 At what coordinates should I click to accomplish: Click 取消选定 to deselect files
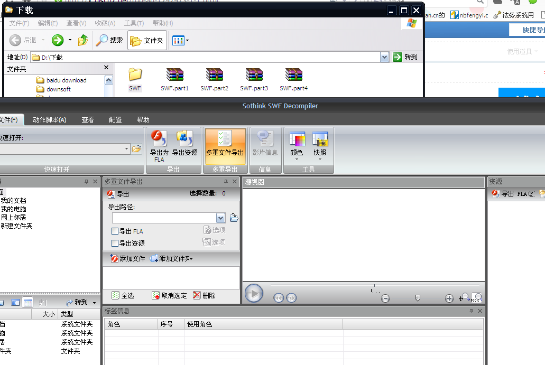pyautogui.click(x=169, y=296)
